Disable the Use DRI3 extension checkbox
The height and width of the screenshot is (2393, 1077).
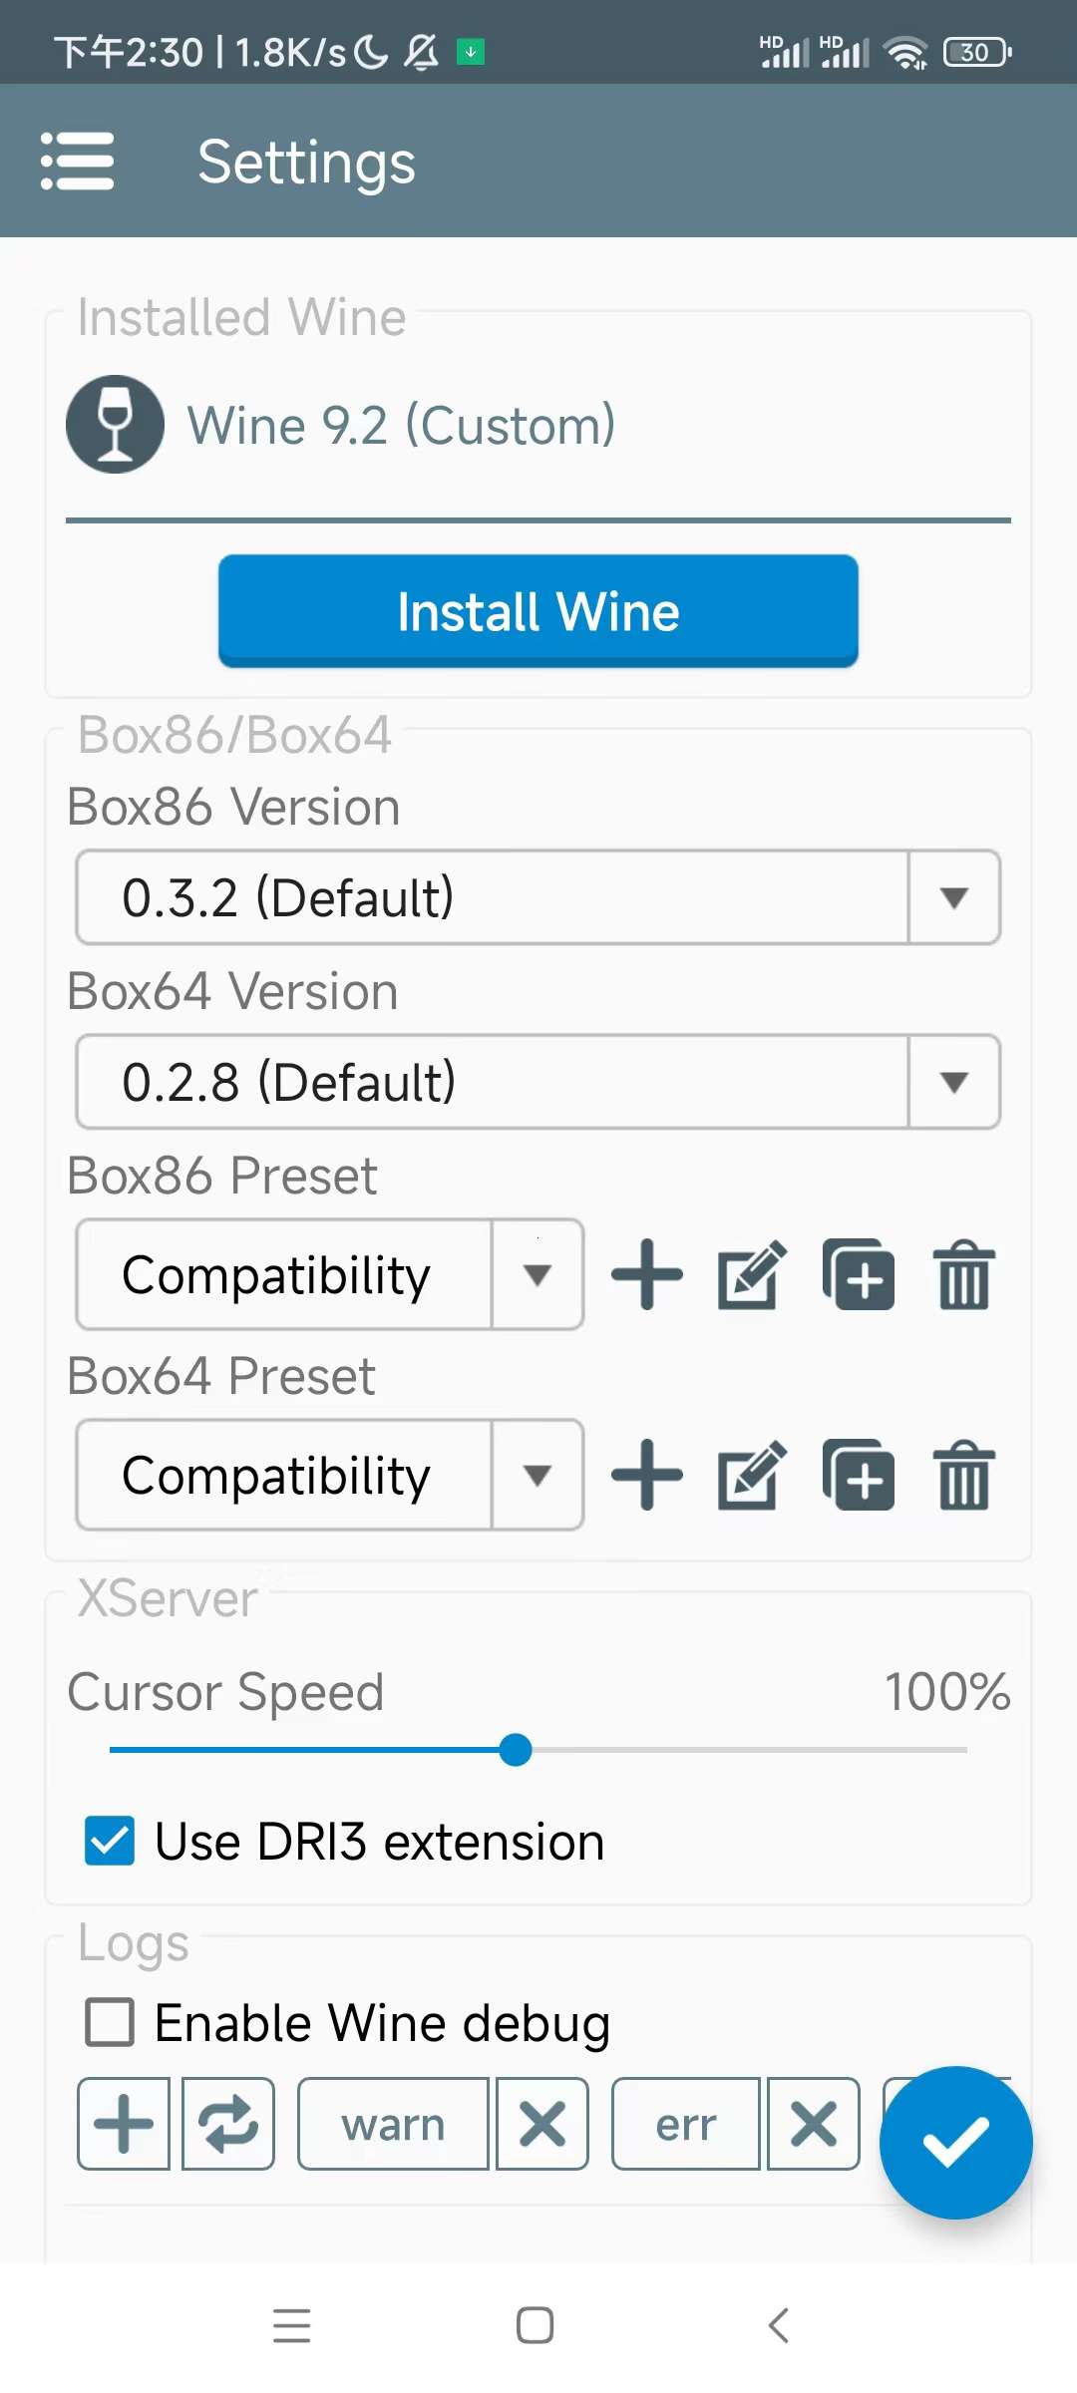click(x=110, y=1841)
